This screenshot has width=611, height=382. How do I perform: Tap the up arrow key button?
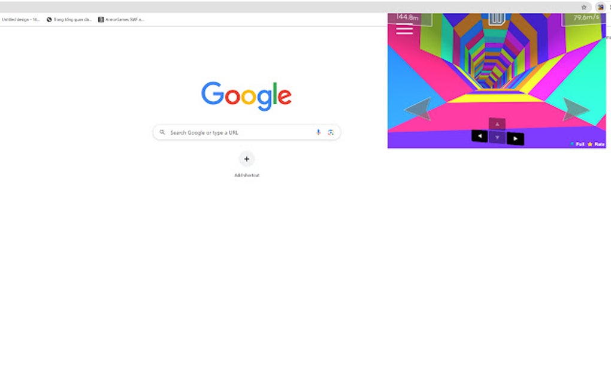497,124
